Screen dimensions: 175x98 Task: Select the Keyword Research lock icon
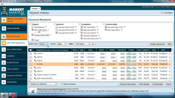pos(4,43)
